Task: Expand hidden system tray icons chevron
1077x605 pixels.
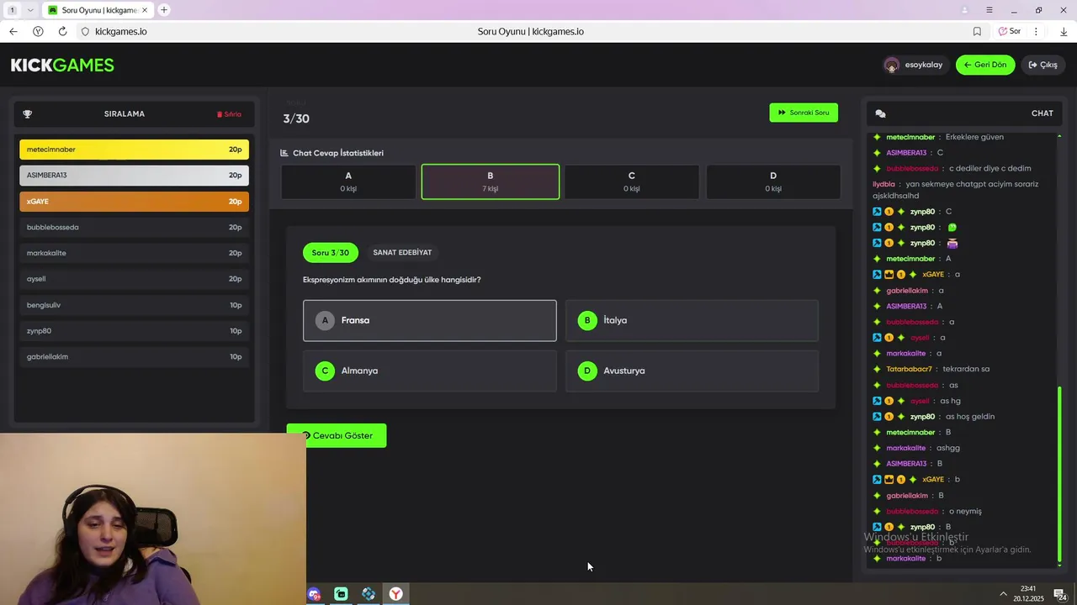Action: [x=1003, y=594]
